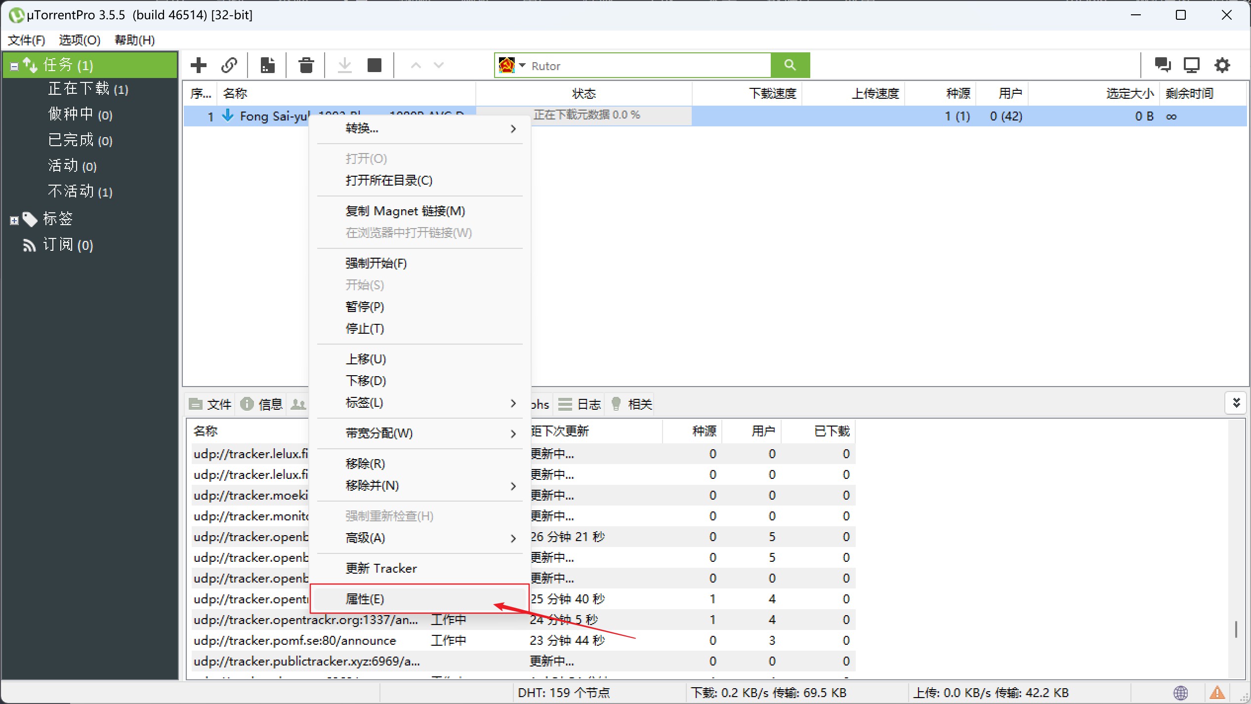Select 活动 (0) in sidebar
The width and height of the screenshot is (1251, 704).
coord(73,166)
